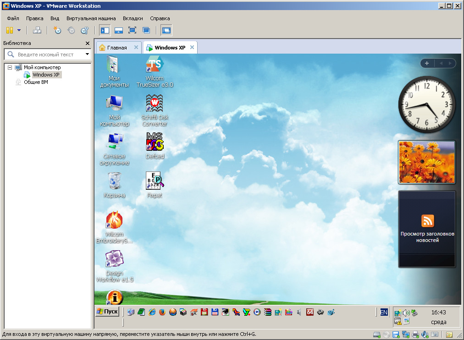Open WinRAR from the quick launch bar
Image resolution: width=464 pixels, height=340 pixels.
point(268,312)
